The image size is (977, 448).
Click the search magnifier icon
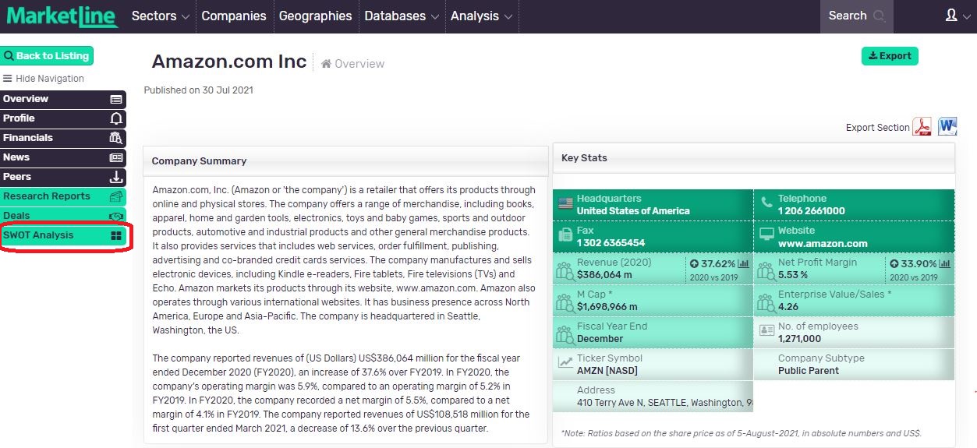click(x=880, y=16)
